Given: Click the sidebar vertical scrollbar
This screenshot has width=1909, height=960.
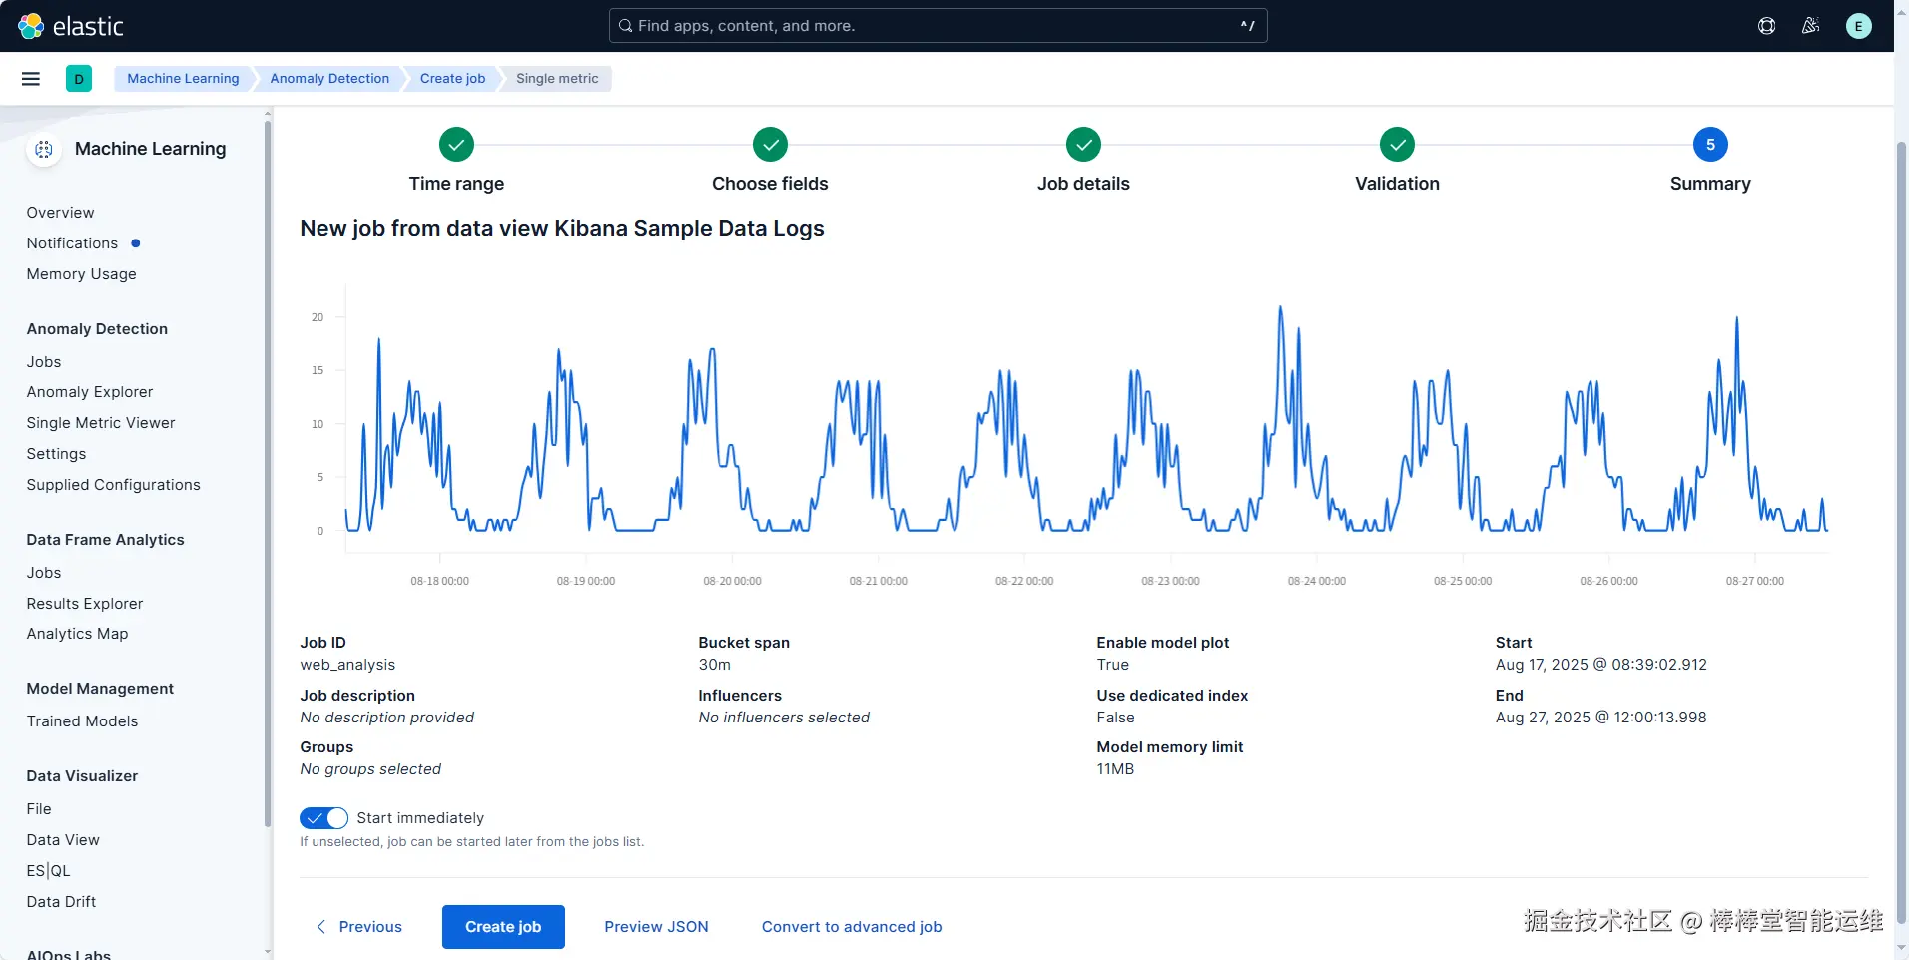Looking at the screenshot, I should [x=267, y=469].
